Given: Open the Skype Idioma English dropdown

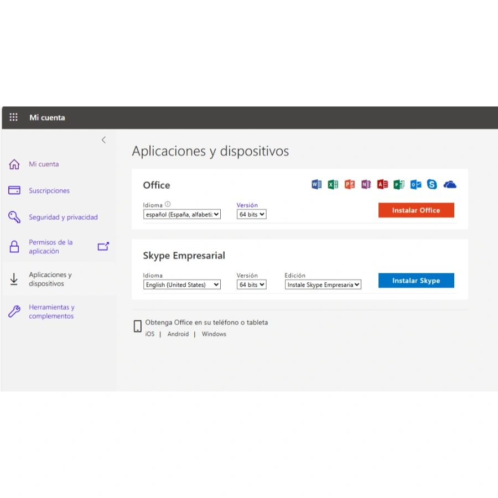Looking at the screenshot, I should pyautogui.click(x=181, y=284).
